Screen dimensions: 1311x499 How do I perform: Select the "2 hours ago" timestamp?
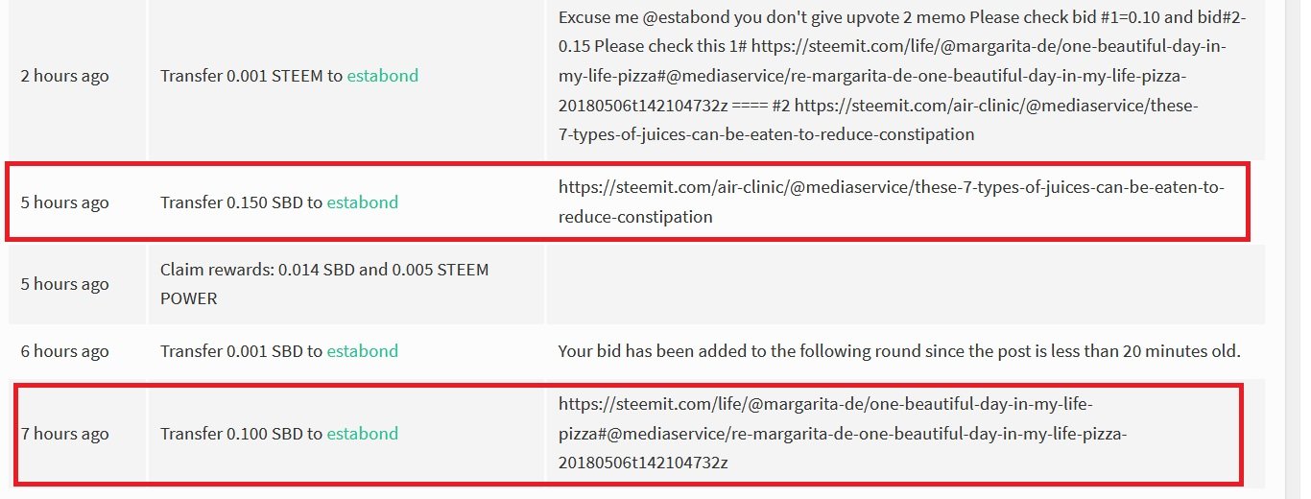65,76
